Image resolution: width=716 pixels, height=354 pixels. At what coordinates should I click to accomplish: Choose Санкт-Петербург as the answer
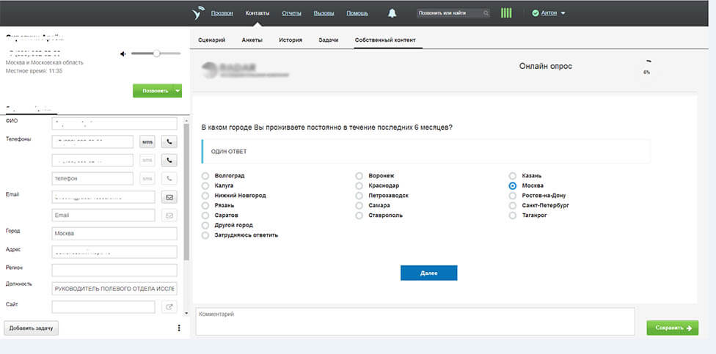(513, 206)
